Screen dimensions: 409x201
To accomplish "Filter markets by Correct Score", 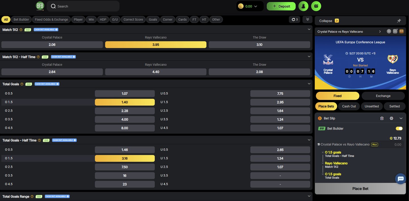I will pyautogui.click(x=133, y=20).
